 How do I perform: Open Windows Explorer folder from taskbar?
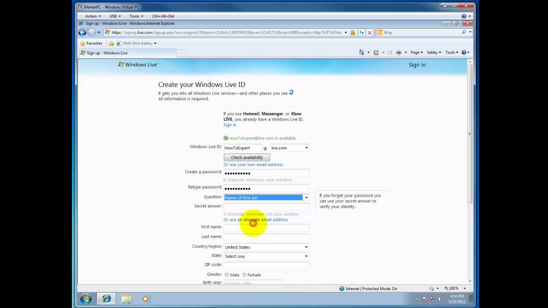coord(126,299)
